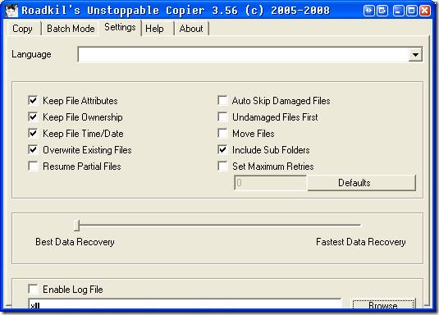Click the slider track near Fastest Data Recovery
The image size is (439, 315).
click(355, 225)
